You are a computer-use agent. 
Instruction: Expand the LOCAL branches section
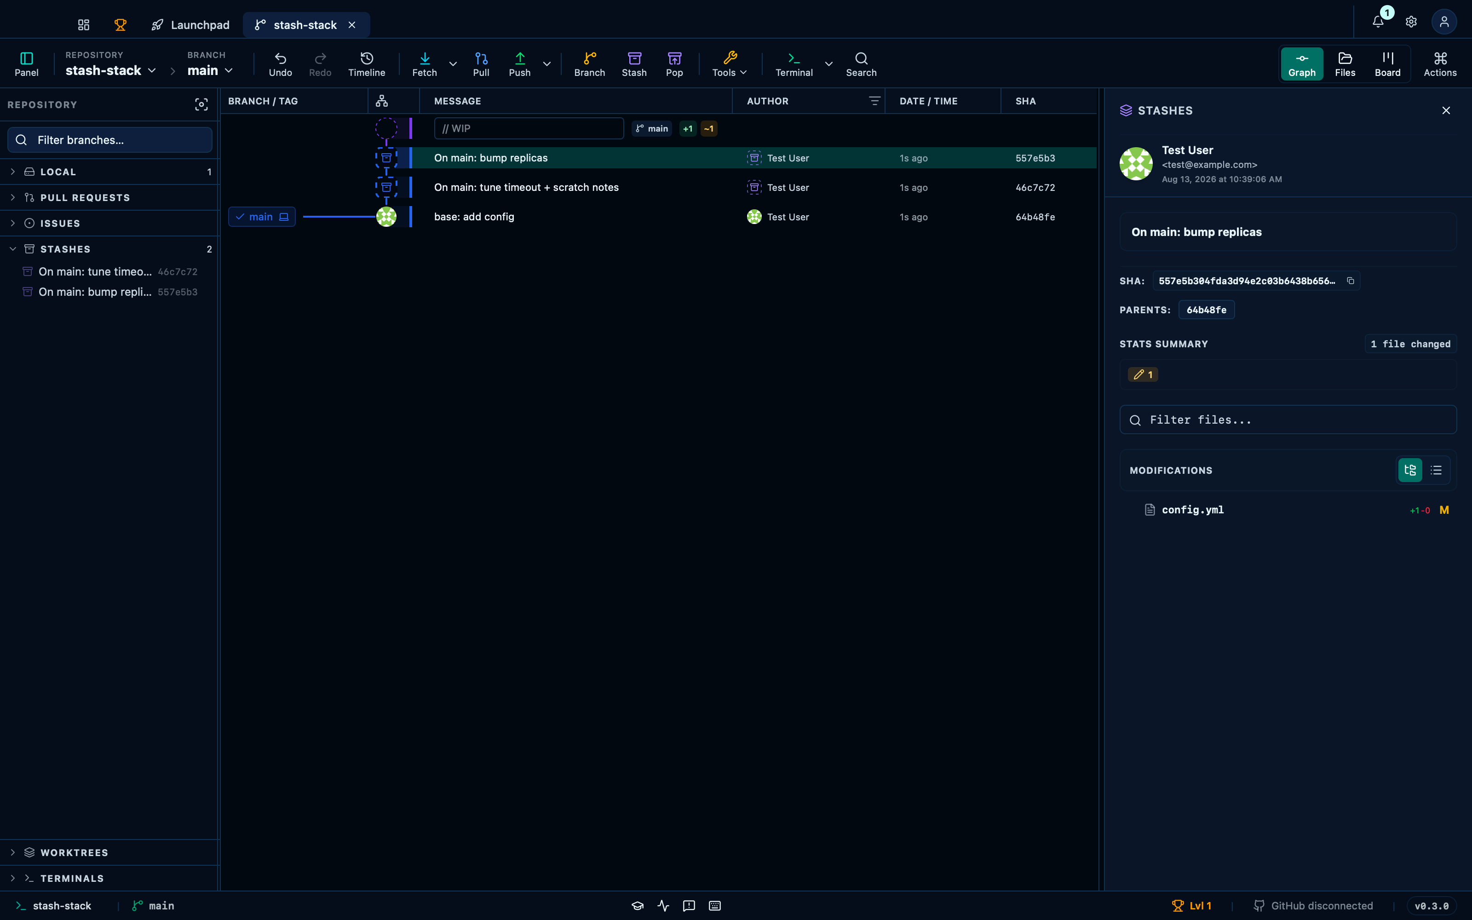coord(109,172)
